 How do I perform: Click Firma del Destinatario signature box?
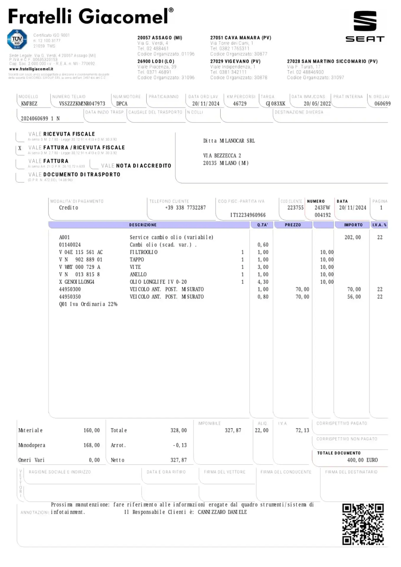point(354,484)
